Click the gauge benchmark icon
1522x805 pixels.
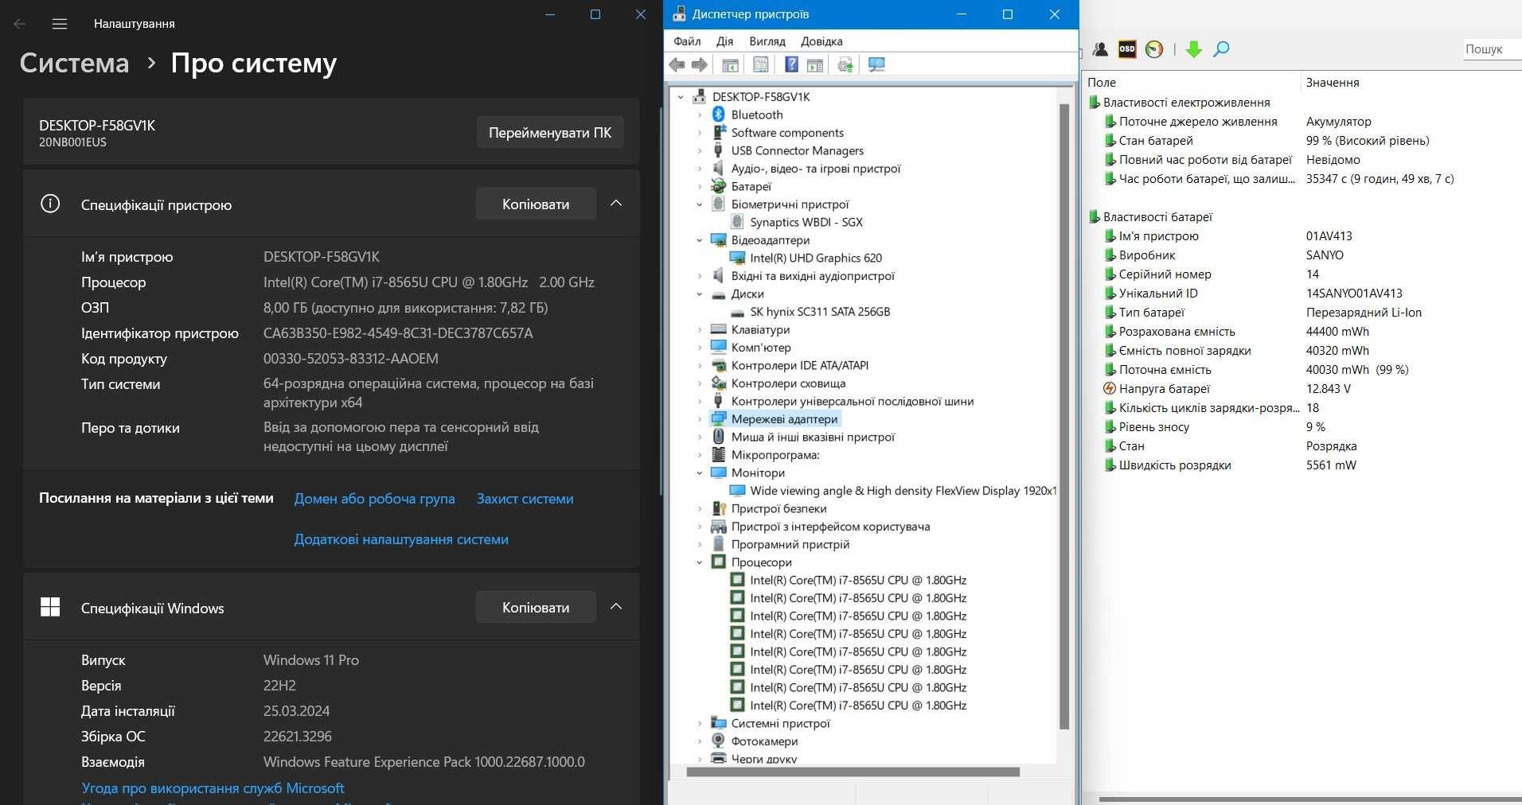(x=1154, y=49)
